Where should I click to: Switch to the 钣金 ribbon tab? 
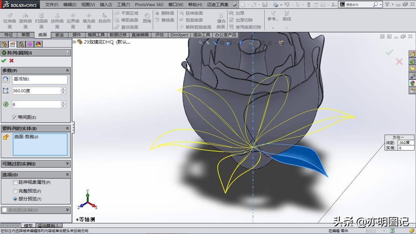59,35
